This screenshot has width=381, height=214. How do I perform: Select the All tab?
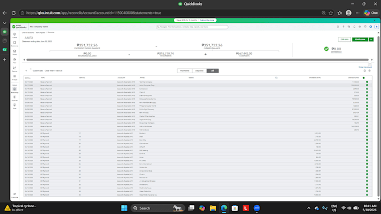[x=212, y=71]
